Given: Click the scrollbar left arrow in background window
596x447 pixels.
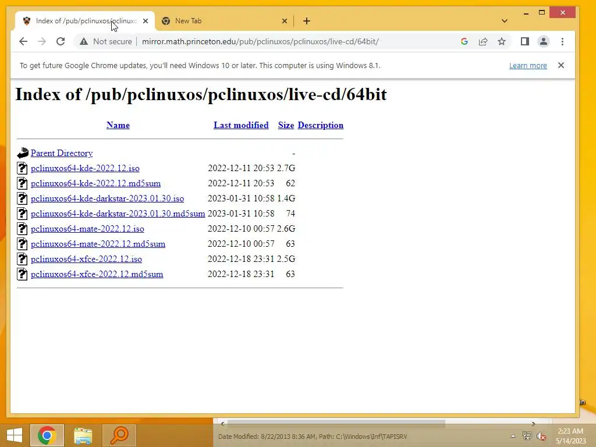Looking at the screenshot, I should (x=222, y=424).
